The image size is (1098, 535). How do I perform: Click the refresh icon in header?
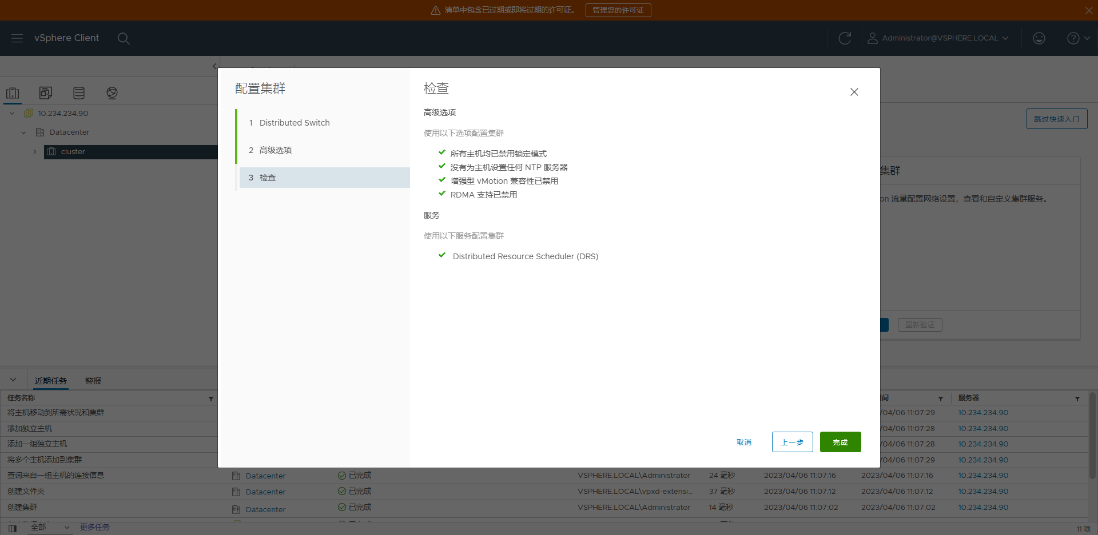[x=844, y=38]
